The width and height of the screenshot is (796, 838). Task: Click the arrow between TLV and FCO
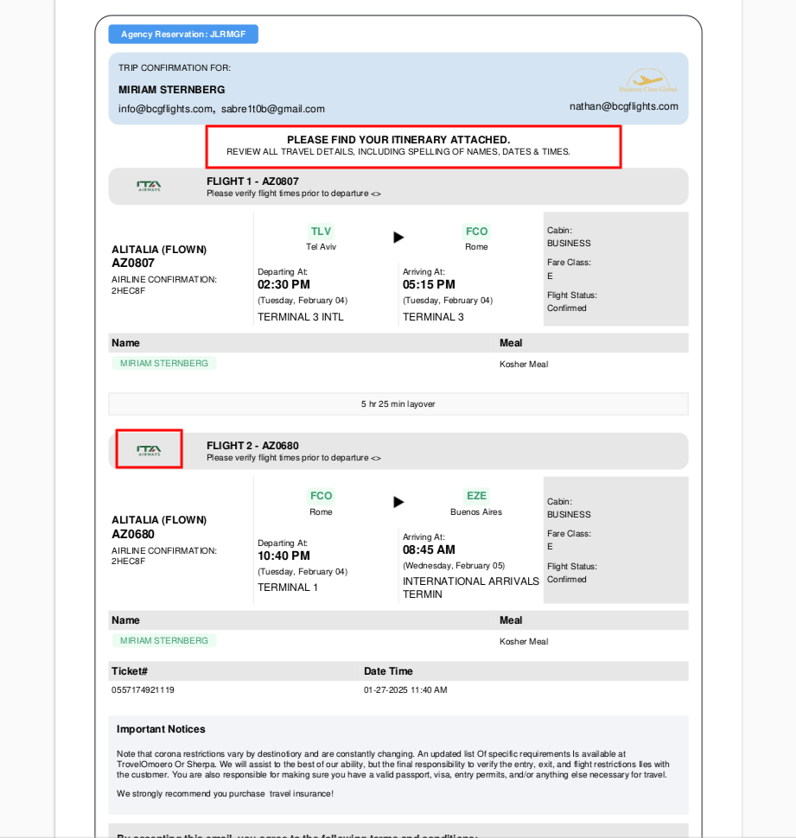click(398, 238)
